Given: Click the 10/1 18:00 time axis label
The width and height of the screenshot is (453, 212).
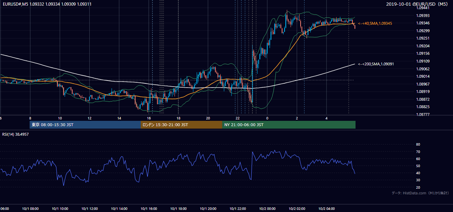Looking at the screenshot, I should tap(178, 209).
